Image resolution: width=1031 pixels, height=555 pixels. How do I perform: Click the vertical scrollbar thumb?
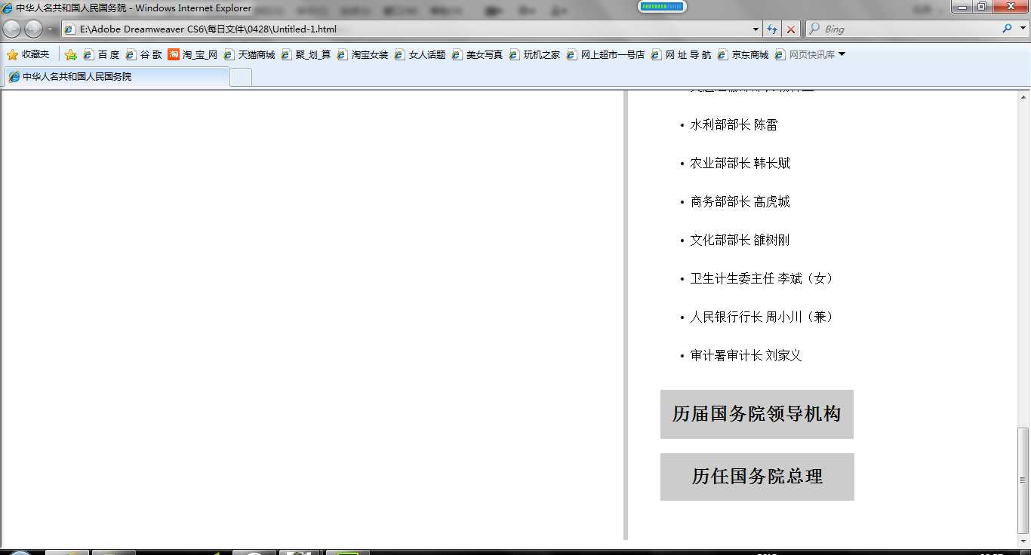tap(1023, 480)
